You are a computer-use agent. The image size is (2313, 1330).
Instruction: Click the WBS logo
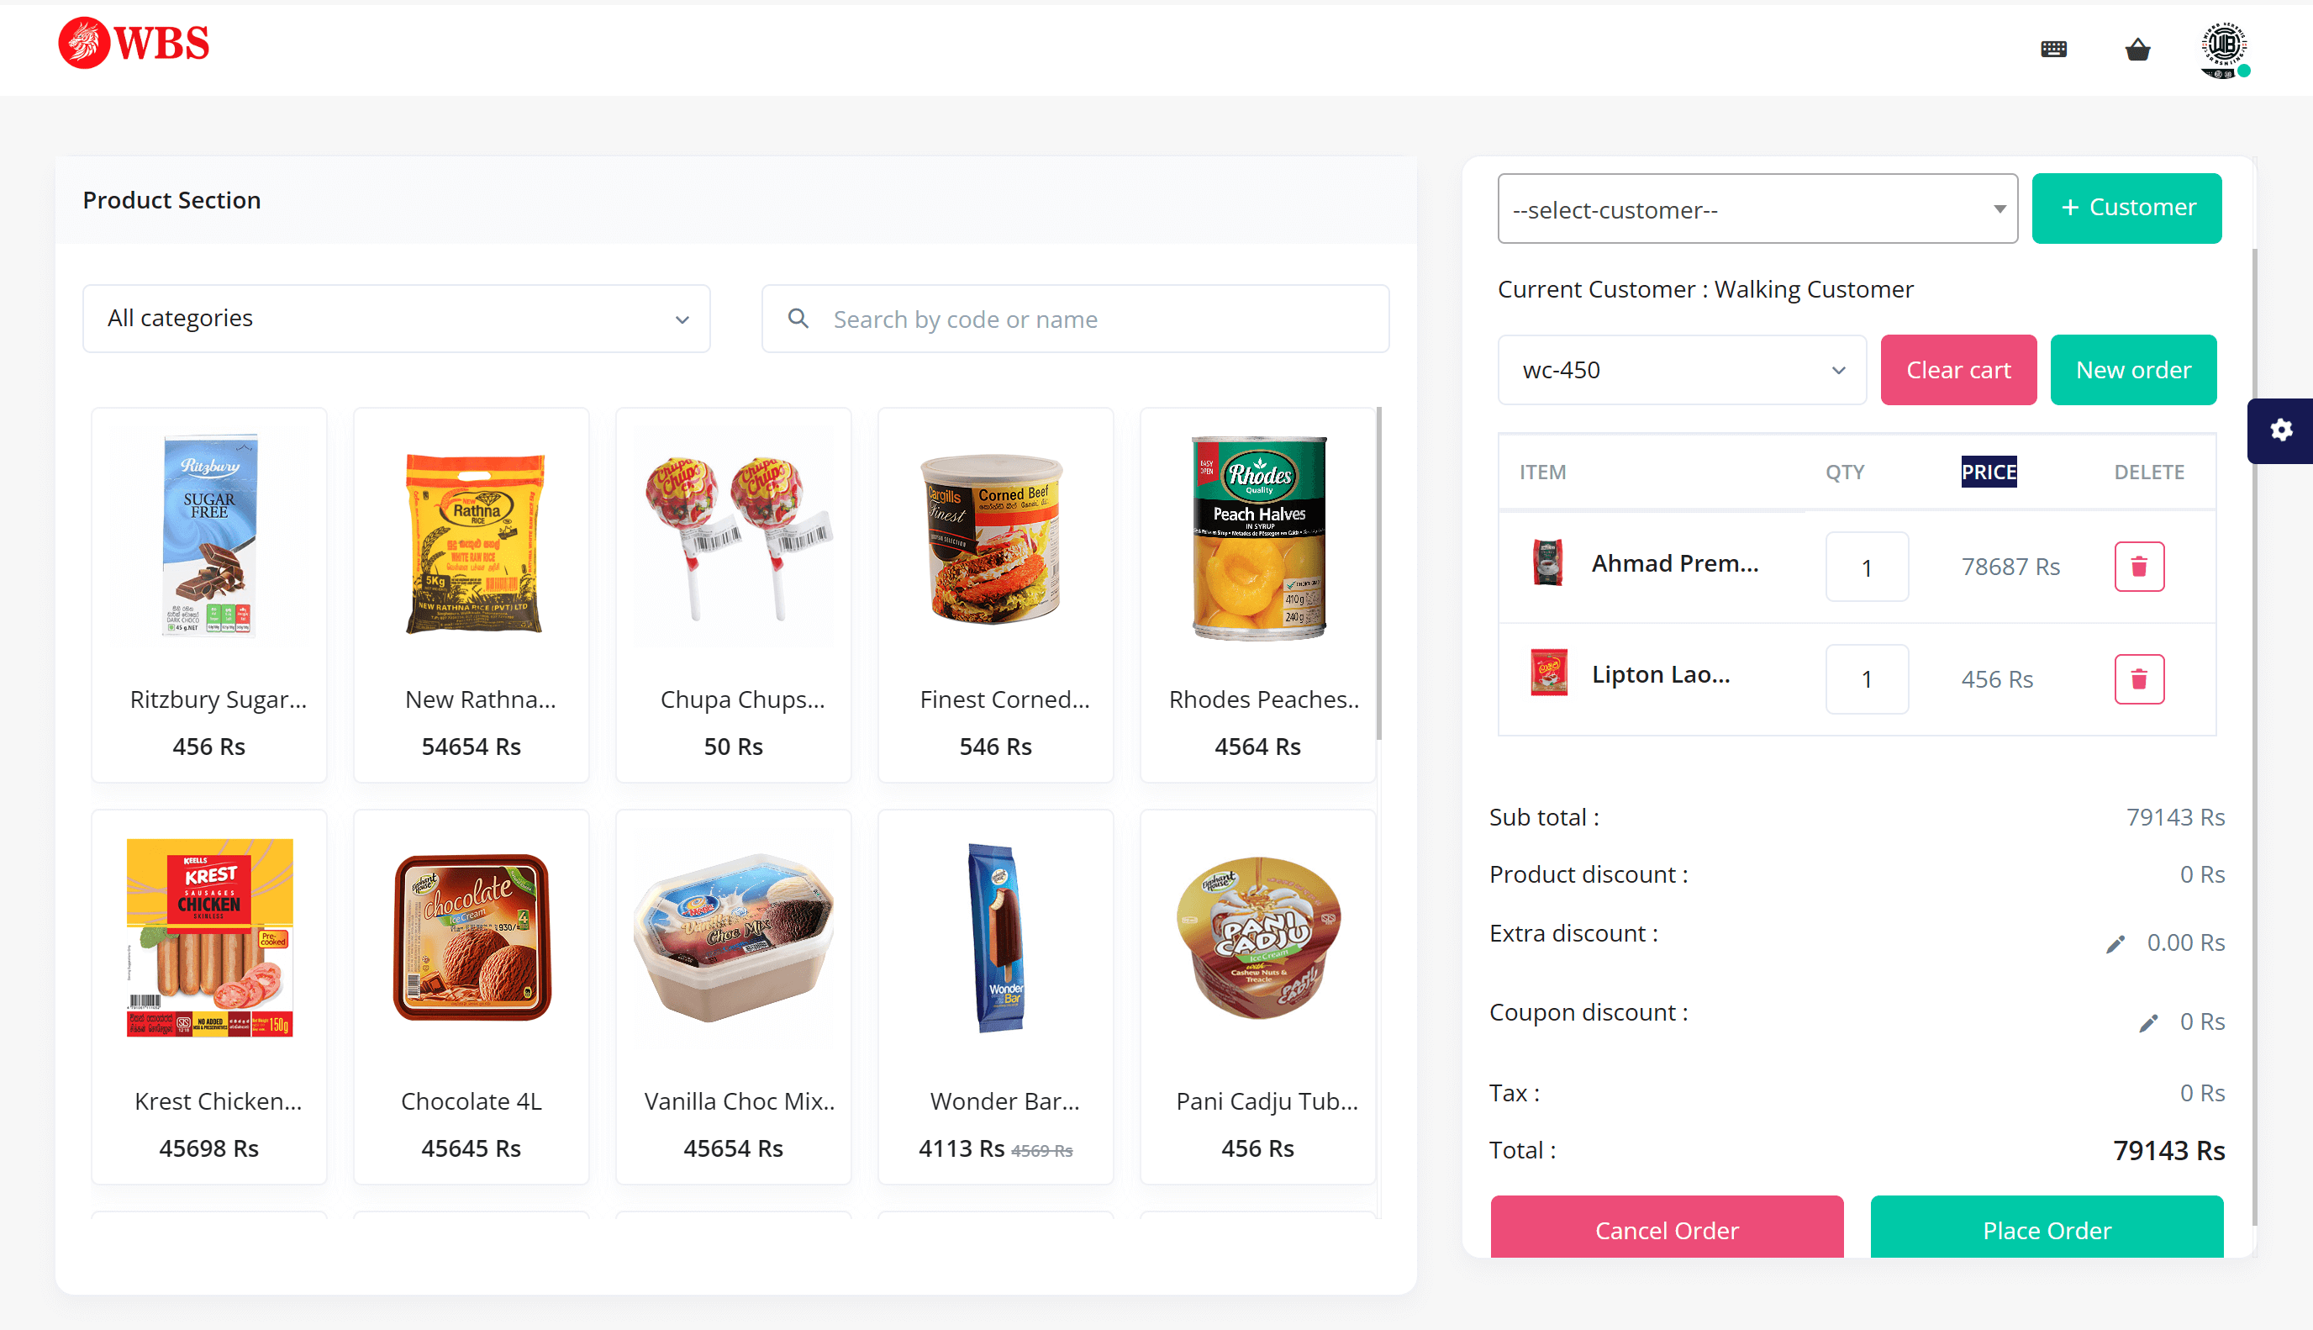tap(134, 43)
